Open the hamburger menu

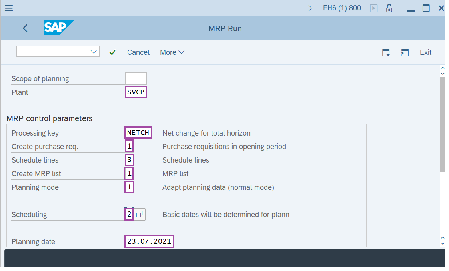coord(9,8)
